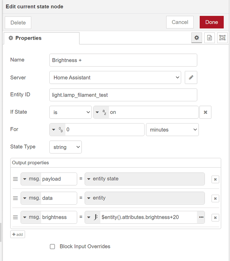Viewport: 230px width, 261px height.
Task: Remove the msg.data output property
Action: coord(215,198)
